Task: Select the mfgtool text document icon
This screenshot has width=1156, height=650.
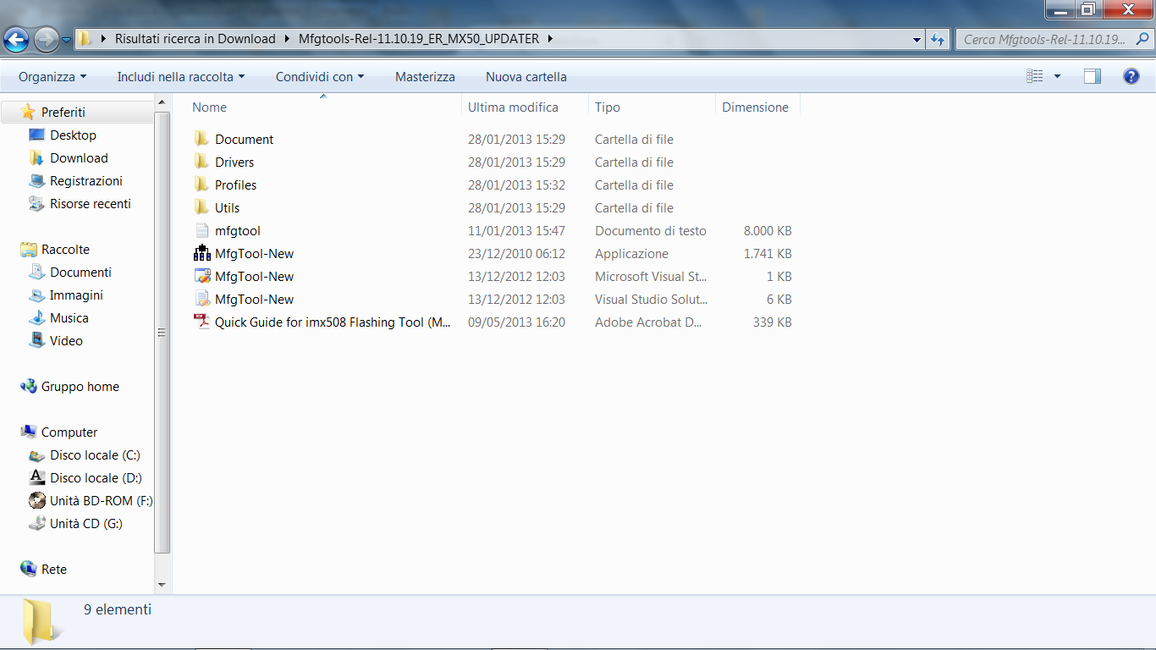Action: [201, 230]
